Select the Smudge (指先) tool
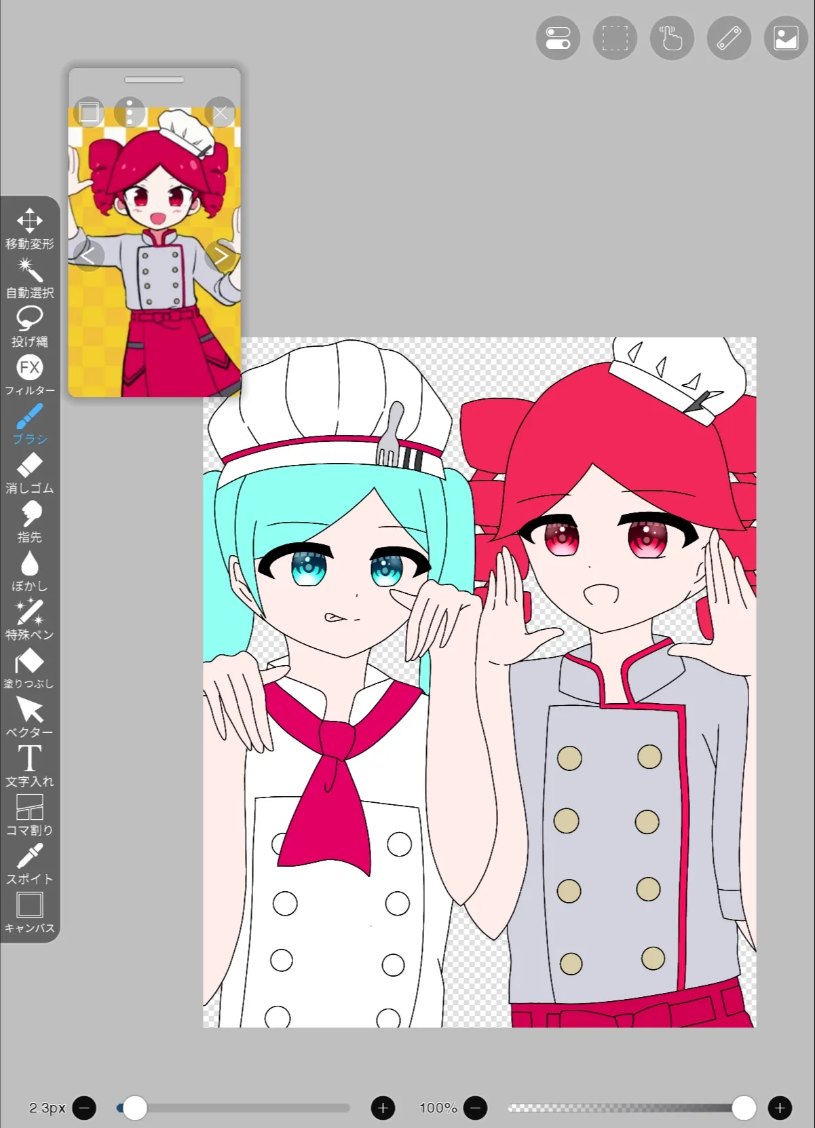The height and width of the screenshot is (1128, 815). pos(30,522)
